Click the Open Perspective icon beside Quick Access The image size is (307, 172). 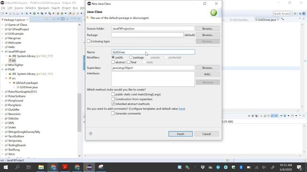click(x=295, y=13)
